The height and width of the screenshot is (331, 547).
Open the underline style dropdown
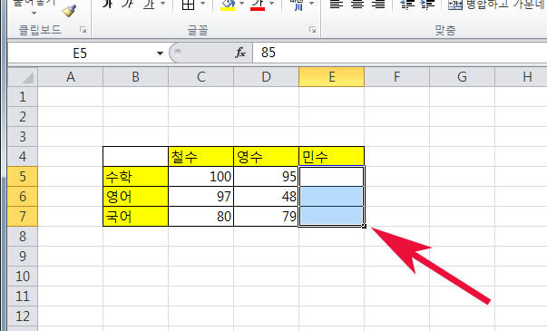163,4
